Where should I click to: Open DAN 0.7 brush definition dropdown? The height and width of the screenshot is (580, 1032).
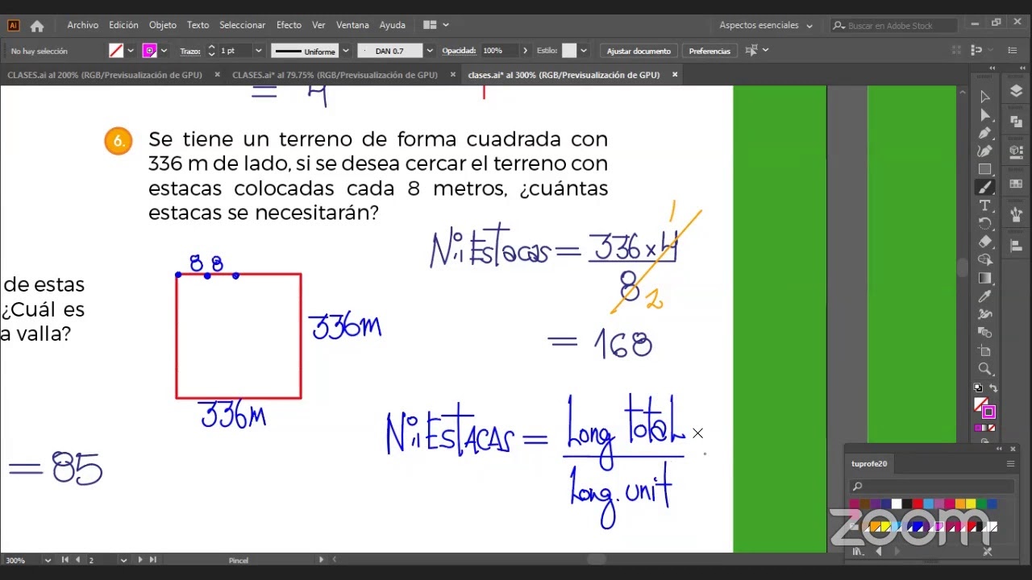click(430, 51)
